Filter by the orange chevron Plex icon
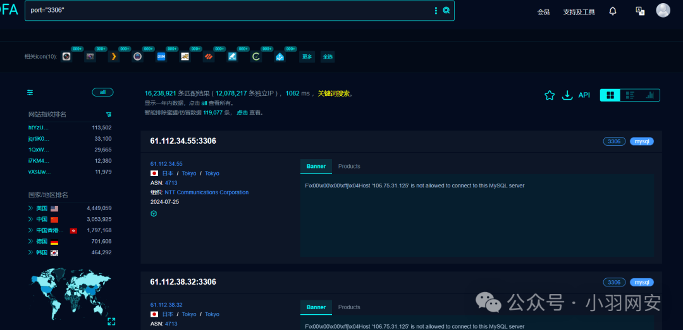683x330 pixels. (114, 57)
